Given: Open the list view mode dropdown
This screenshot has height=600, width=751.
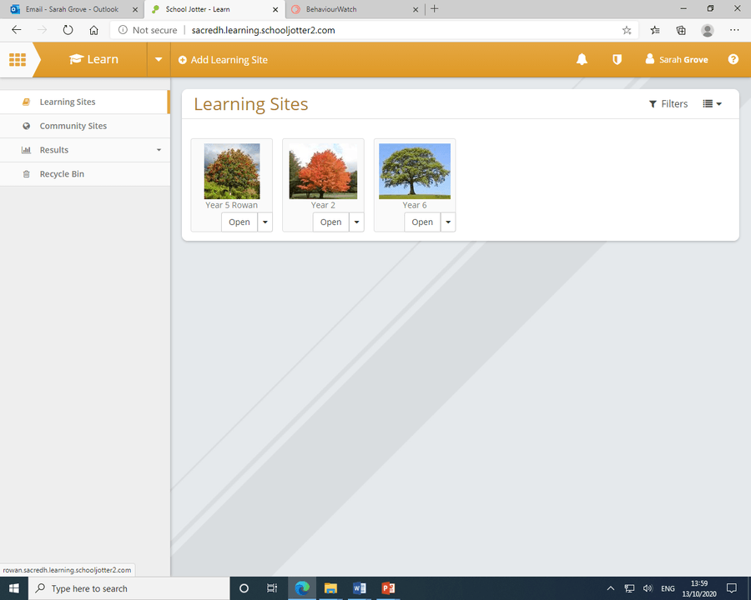Looking at the screenshot, I should 712,104.
